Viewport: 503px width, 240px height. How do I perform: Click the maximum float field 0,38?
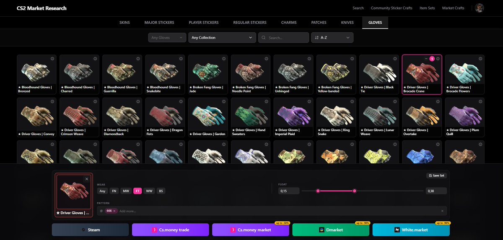point(436,191)
